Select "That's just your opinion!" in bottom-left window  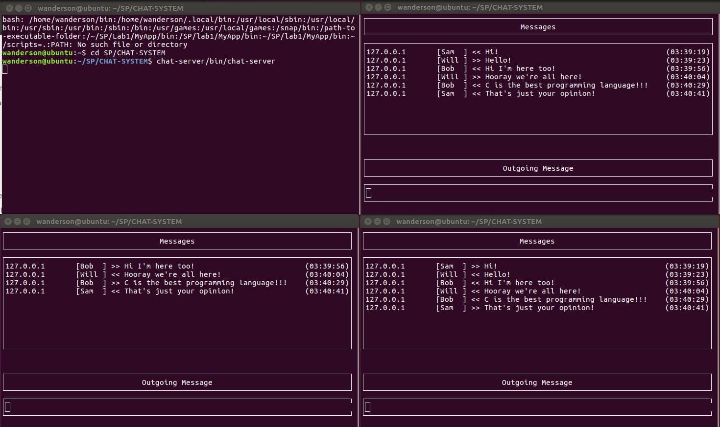[x=179, y=291]
